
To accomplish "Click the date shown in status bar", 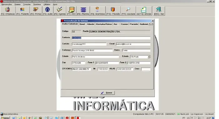I will [x=170, y=114].
